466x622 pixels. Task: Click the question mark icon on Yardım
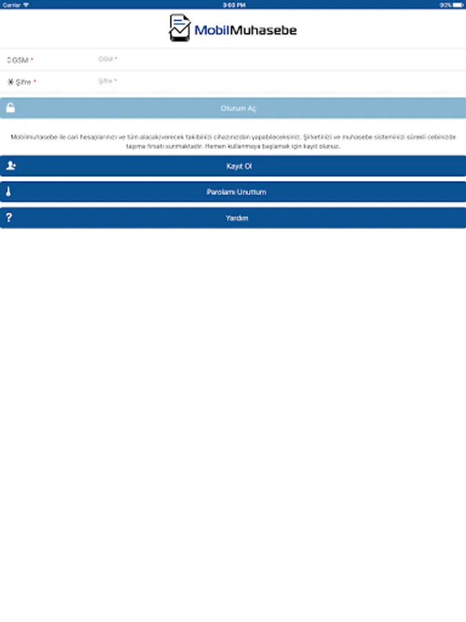click(x=9, y=218)
